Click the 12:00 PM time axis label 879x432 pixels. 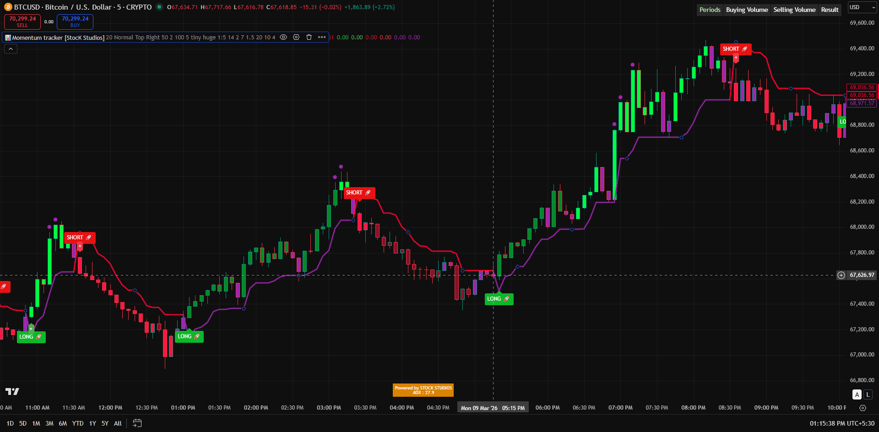(x=110, y=408)
